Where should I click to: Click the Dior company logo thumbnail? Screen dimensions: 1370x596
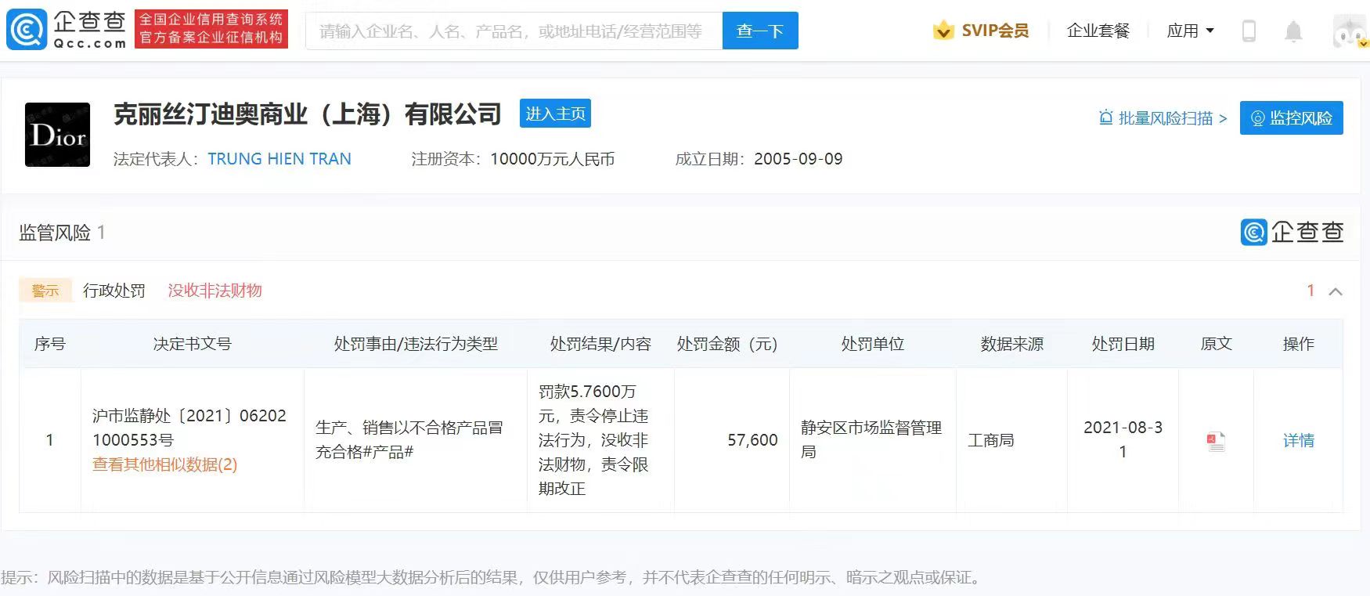pos(57,135)
